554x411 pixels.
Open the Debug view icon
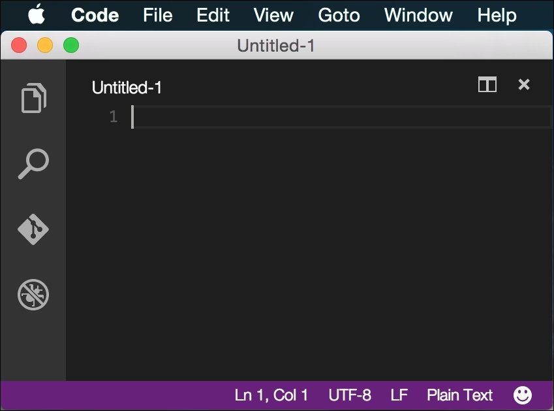[33, 295]
